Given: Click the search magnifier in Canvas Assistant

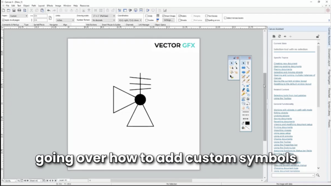Looking at the screenshot, I should coord(318,175).
